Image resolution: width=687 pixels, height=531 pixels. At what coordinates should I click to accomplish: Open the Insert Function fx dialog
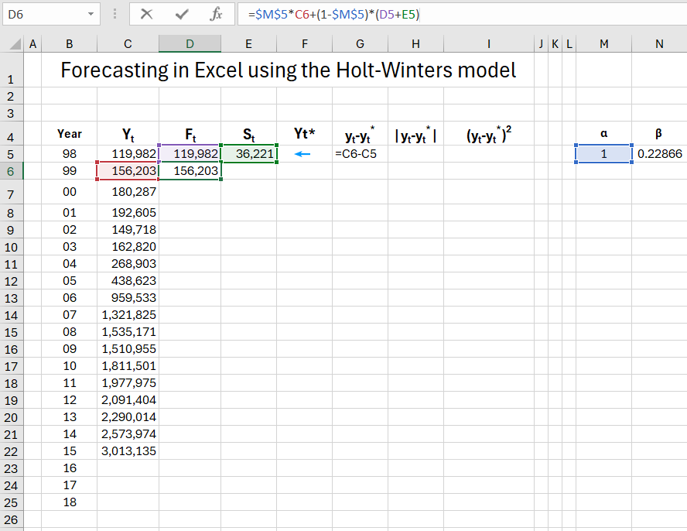point(217,15)
